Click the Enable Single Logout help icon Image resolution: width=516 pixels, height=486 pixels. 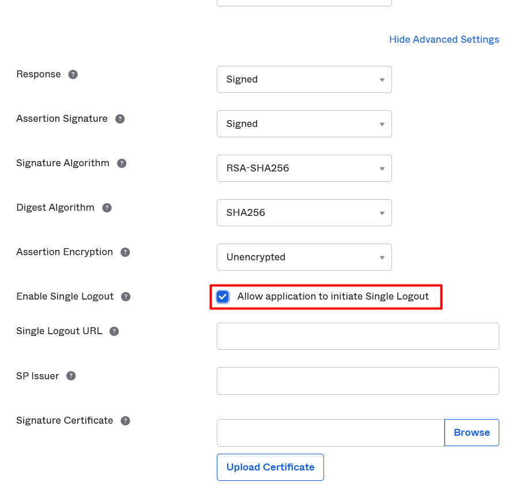coord(126,297)
